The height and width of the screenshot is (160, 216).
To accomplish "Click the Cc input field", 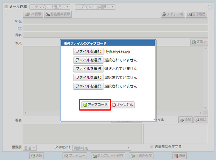I will pos(115,28).
